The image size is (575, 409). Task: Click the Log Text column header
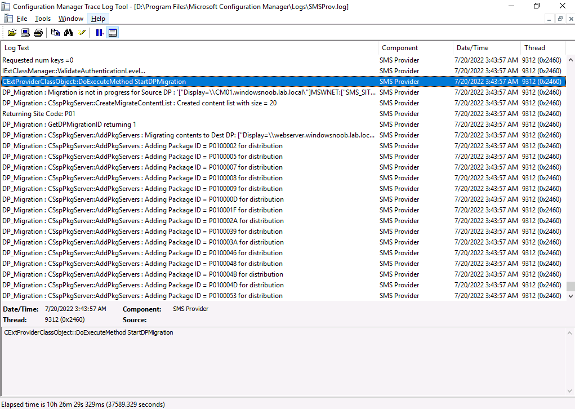(190, 48)
